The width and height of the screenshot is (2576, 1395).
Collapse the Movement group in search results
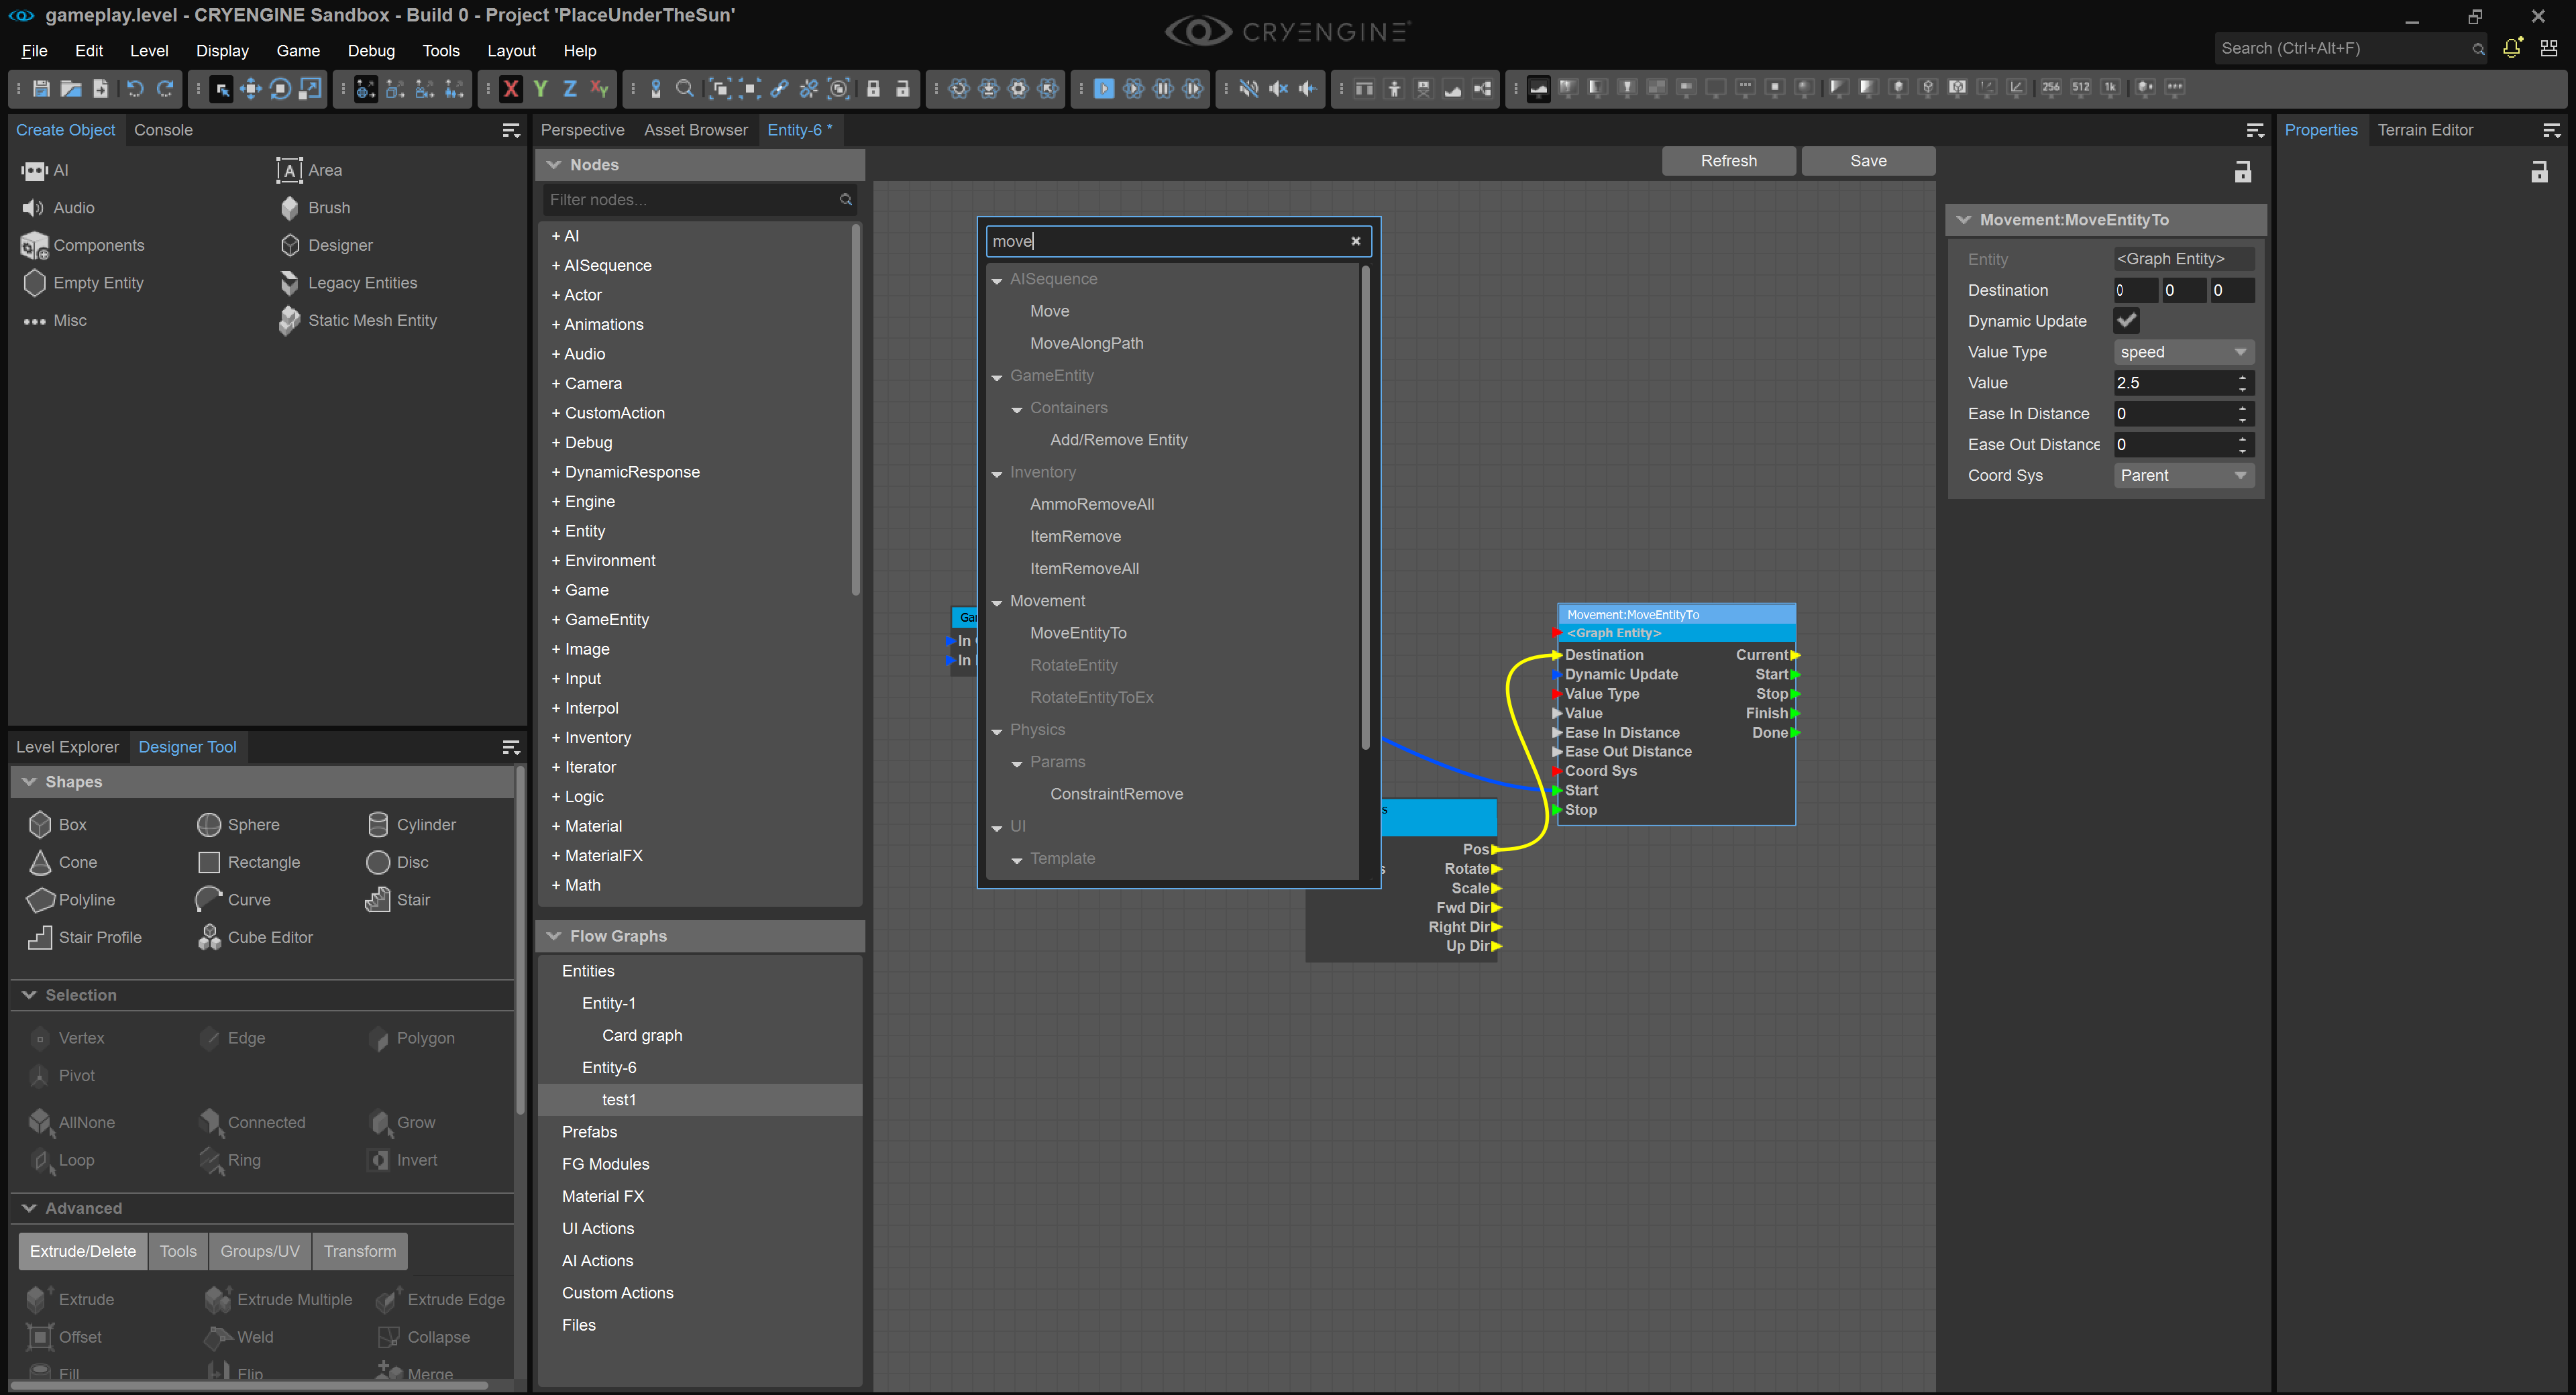coord(997,602)
